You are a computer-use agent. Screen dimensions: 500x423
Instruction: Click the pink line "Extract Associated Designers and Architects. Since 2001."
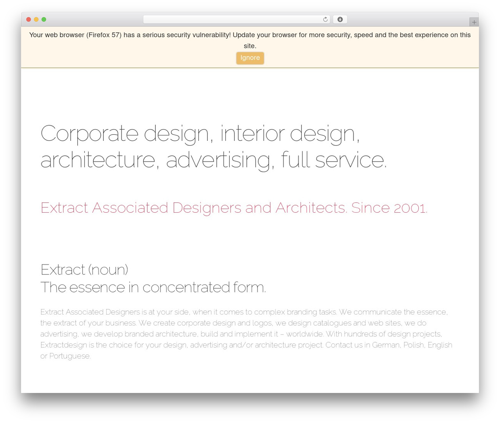tap(234, 208)
